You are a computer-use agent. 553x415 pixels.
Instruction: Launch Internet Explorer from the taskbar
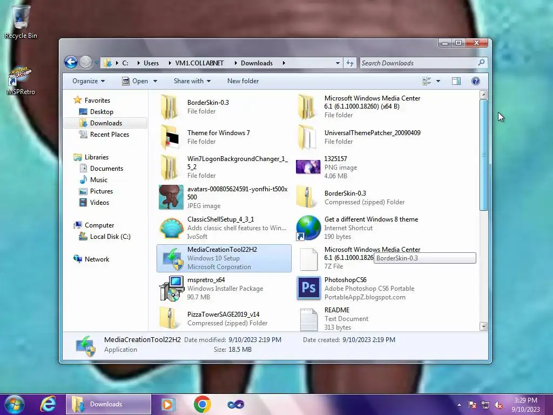click(48, 404)
